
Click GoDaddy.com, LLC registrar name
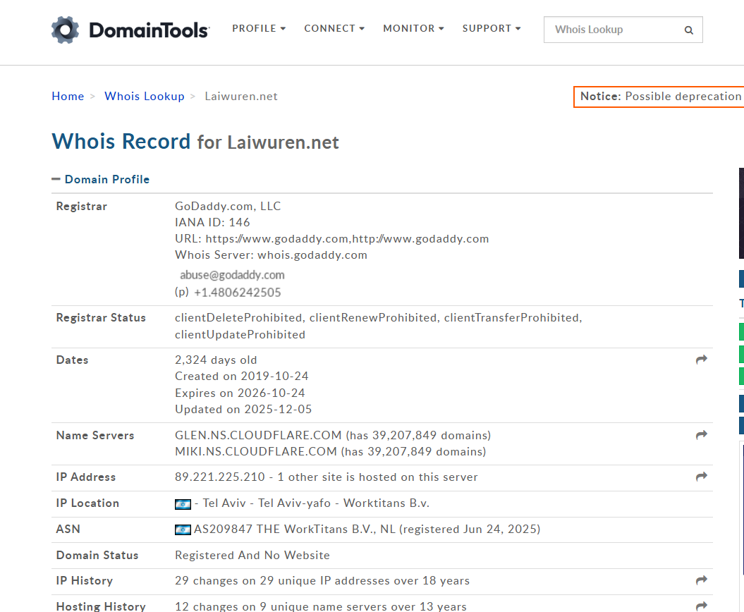pyautogui.click(x=228, y=207)
